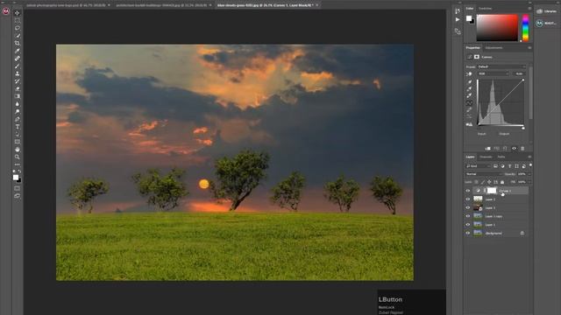The width and height of the screenshot is (561, 315).
Task: Select the Clone Stamp tool
Action: point(17,73)
